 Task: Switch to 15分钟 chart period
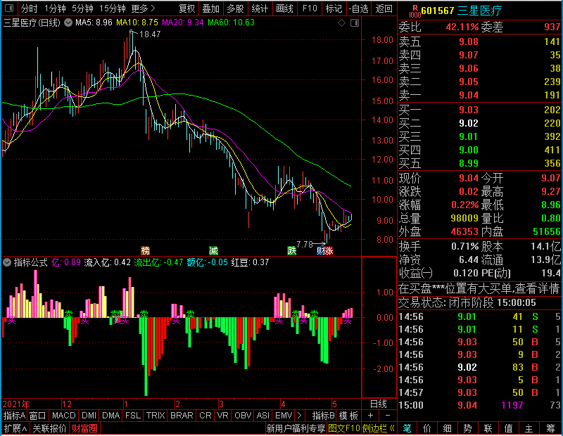coord(113,8)
